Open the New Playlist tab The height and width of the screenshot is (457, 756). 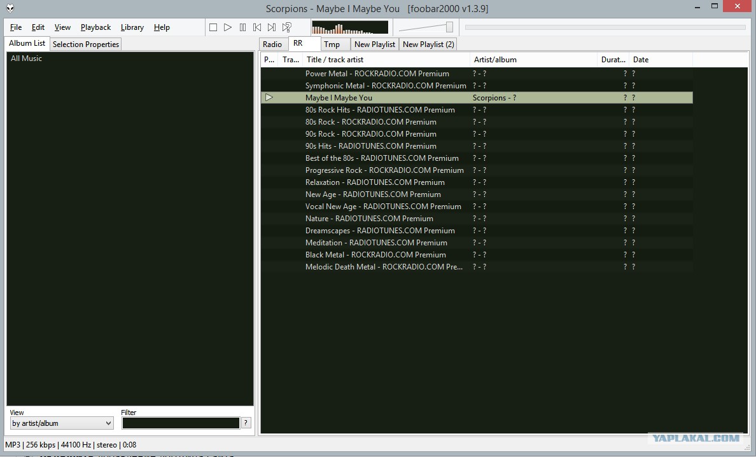point(375,44)
